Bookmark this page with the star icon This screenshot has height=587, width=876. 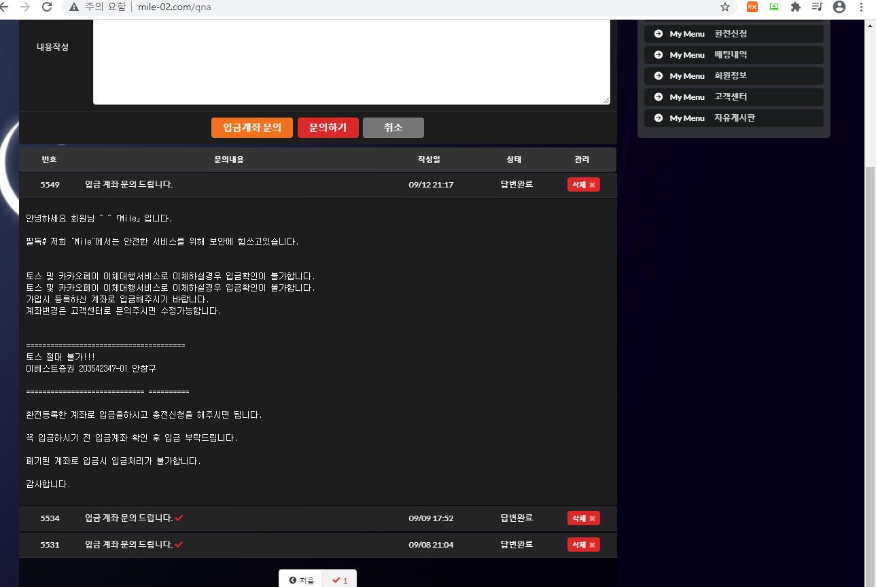click(725, 7)
